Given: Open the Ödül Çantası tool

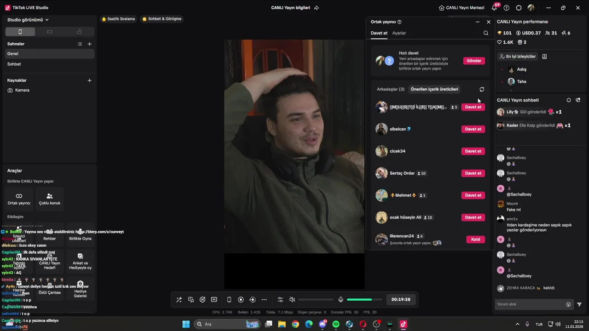Looking at the screenshot, I should [x=50, y=289].
